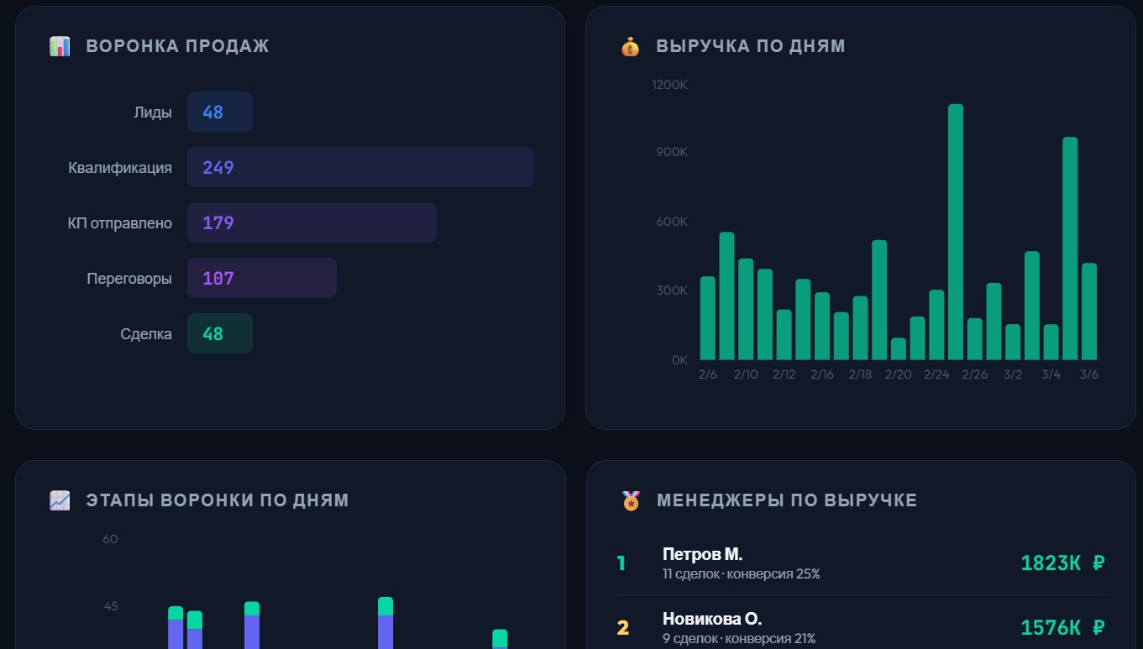Screen dimensions: 1143x649
Task: Click the bar chart icon beside Воронка продаж
Action: (x=60, y=46)
